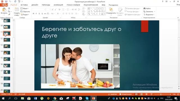
Task: Switch to Reading view icon in status bar
Action: pos(147,94)
